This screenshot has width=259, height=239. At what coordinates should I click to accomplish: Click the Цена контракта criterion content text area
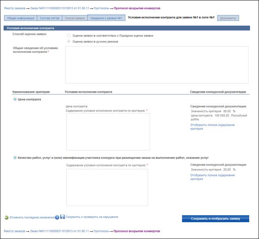[108, 132]
